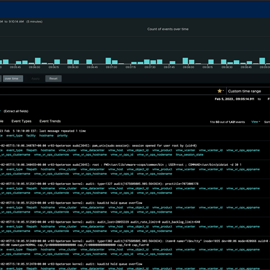The height and width of the screenshot is (270, 270).
Task: Click vmw_vr_ops_hostname field in 912524 kauditd overflow event
Action: point(89,212)
